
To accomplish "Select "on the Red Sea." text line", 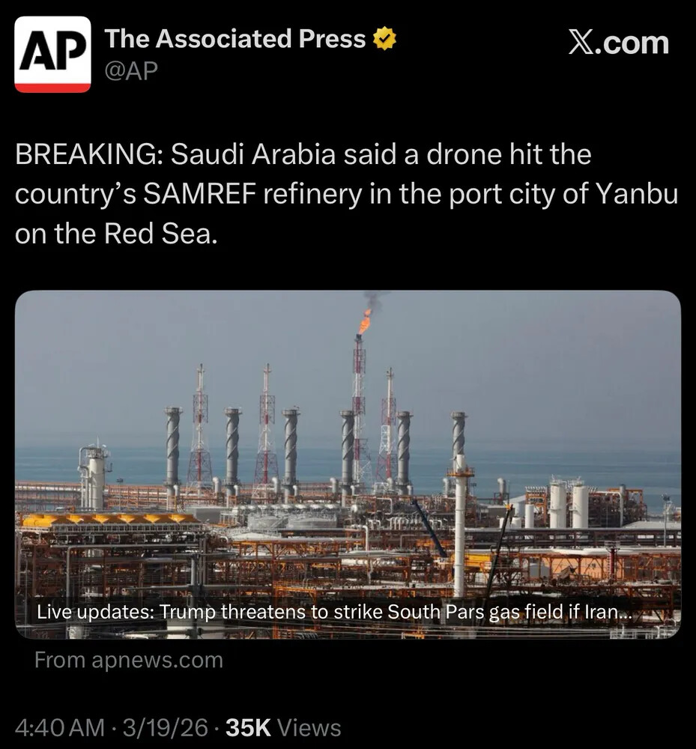I will point(116,234).
